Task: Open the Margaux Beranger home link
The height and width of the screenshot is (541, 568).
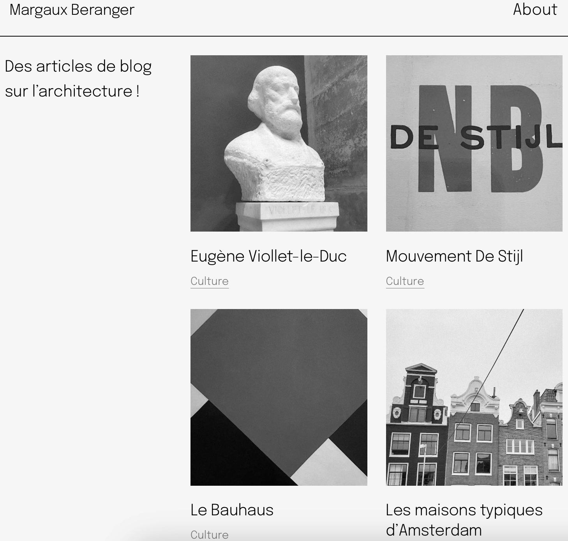Action: pyautogui.click(x=72, y=10)
